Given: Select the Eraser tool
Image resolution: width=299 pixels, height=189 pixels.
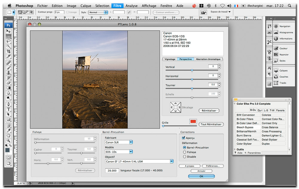Looking at the screenshot, I should point(9,83).
